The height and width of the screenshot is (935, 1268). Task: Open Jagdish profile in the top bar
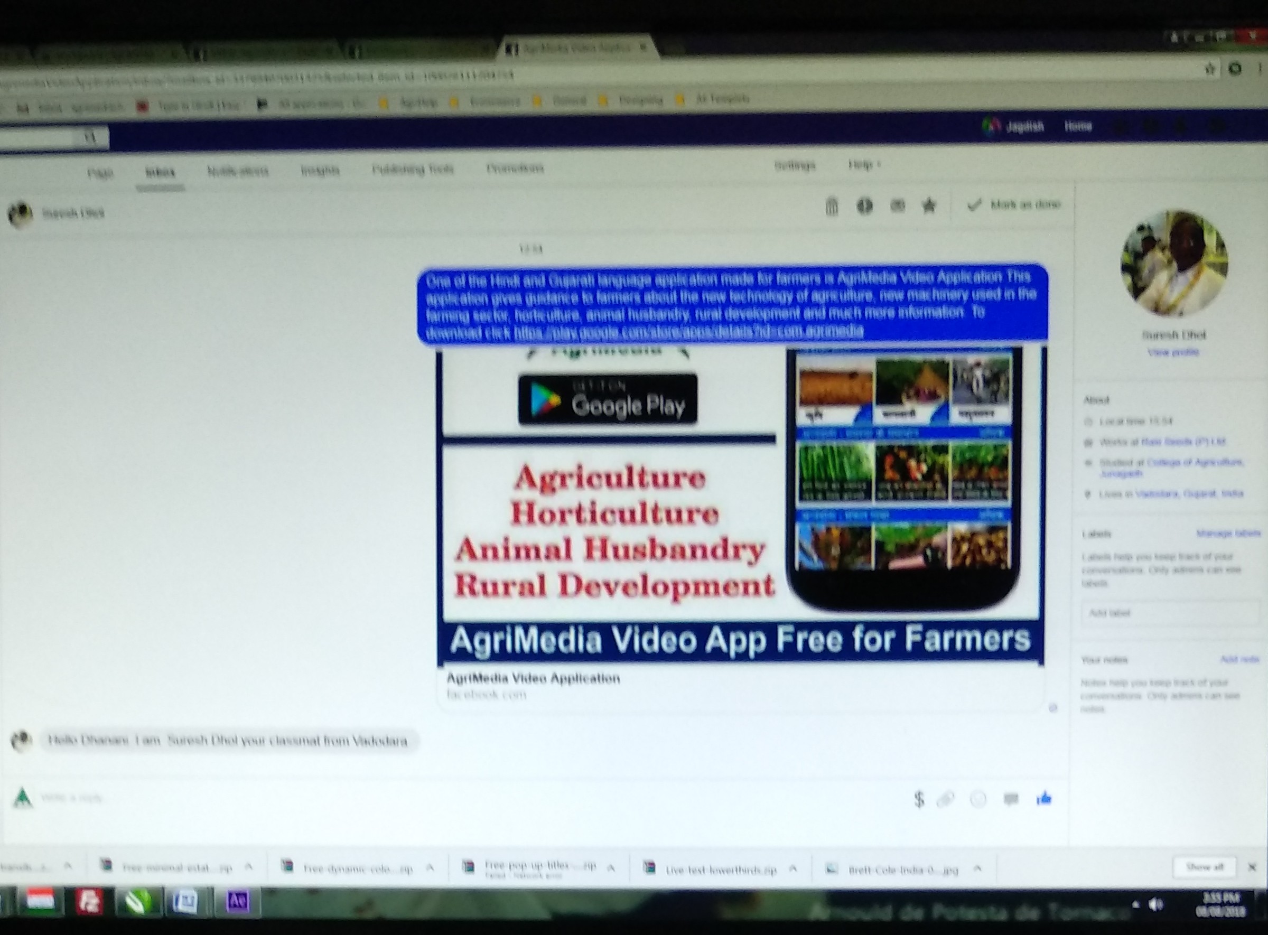coord(1013,126)
